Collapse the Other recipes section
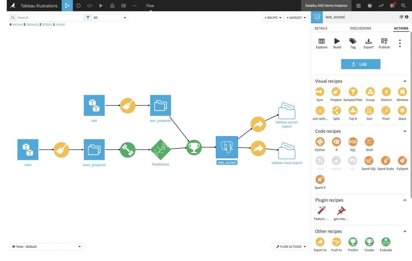Image resolution: width=412 pixels, height=261 pixels. pos(405,231)
